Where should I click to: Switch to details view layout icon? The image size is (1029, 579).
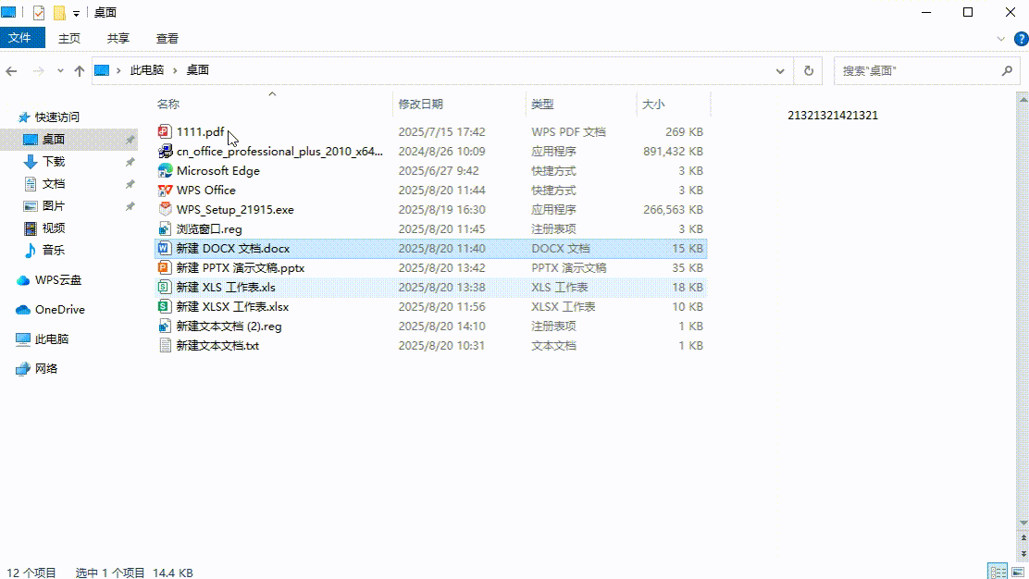(x=998, y=572)
